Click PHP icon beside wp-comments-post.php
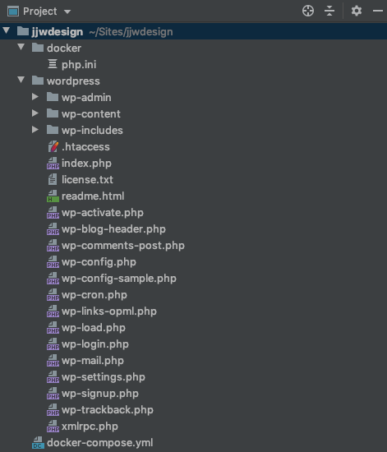The height and width of the screenshot is (452, 387). (53, 246)
